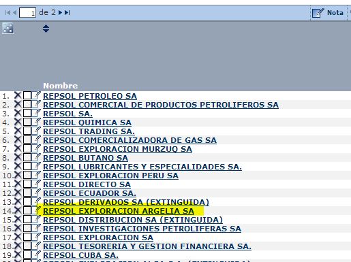Open REPSOL DIRECTO SA link

pos(87,184)
